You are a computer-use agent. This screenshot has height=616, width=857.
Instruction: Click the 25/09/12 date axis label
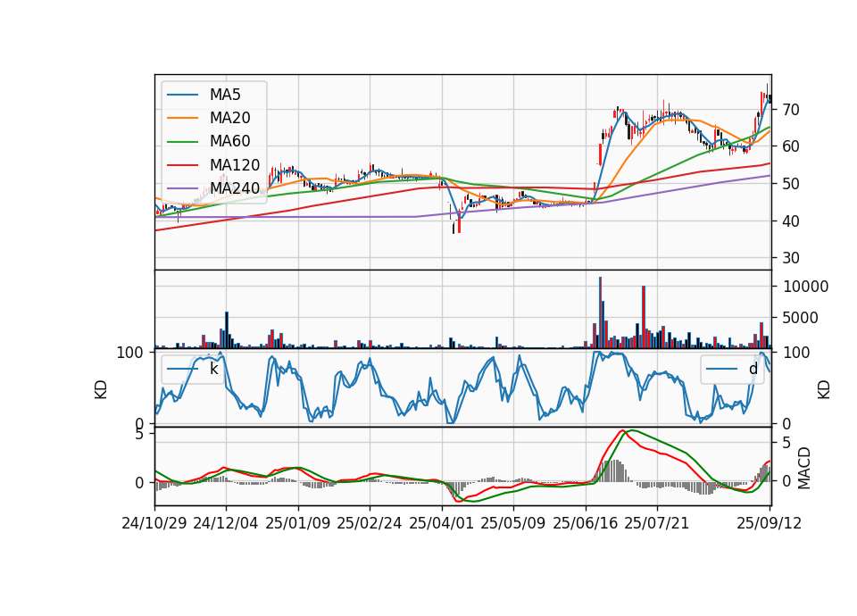pyautogui.click(x=769, y=523)
